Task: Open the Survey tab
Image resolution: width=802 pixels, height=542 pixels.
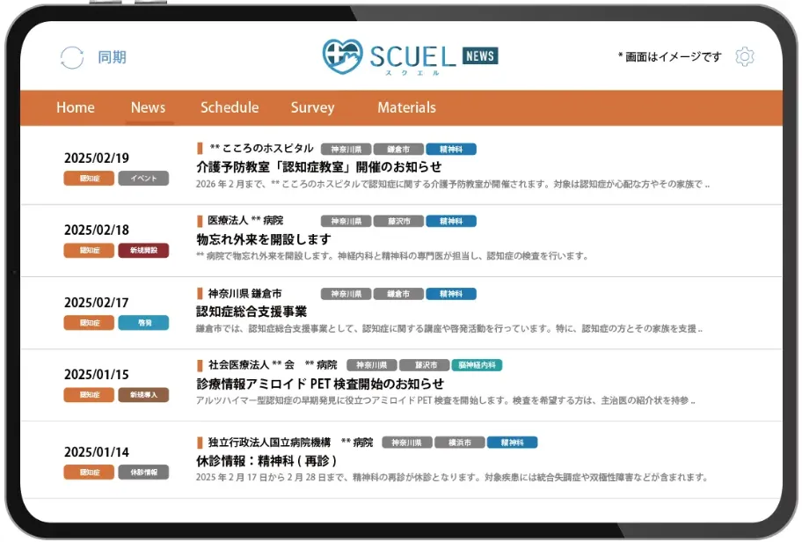Action: coord(312,107)
